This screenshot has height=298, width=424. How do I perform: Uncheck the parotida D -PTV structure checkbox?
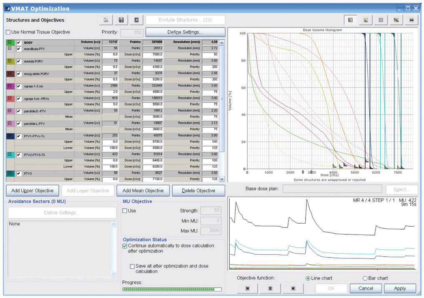click(x=19, y=111)
